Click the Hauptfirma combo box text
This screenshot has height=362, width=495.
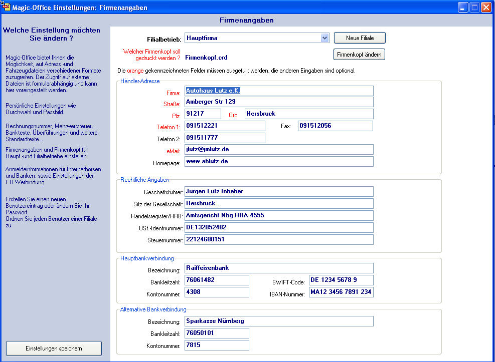pos(202,38)
